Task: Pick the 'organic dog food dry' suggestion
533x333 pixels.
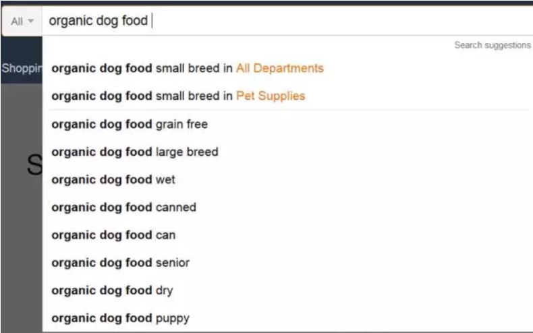Action: click(x=112, y=291)
